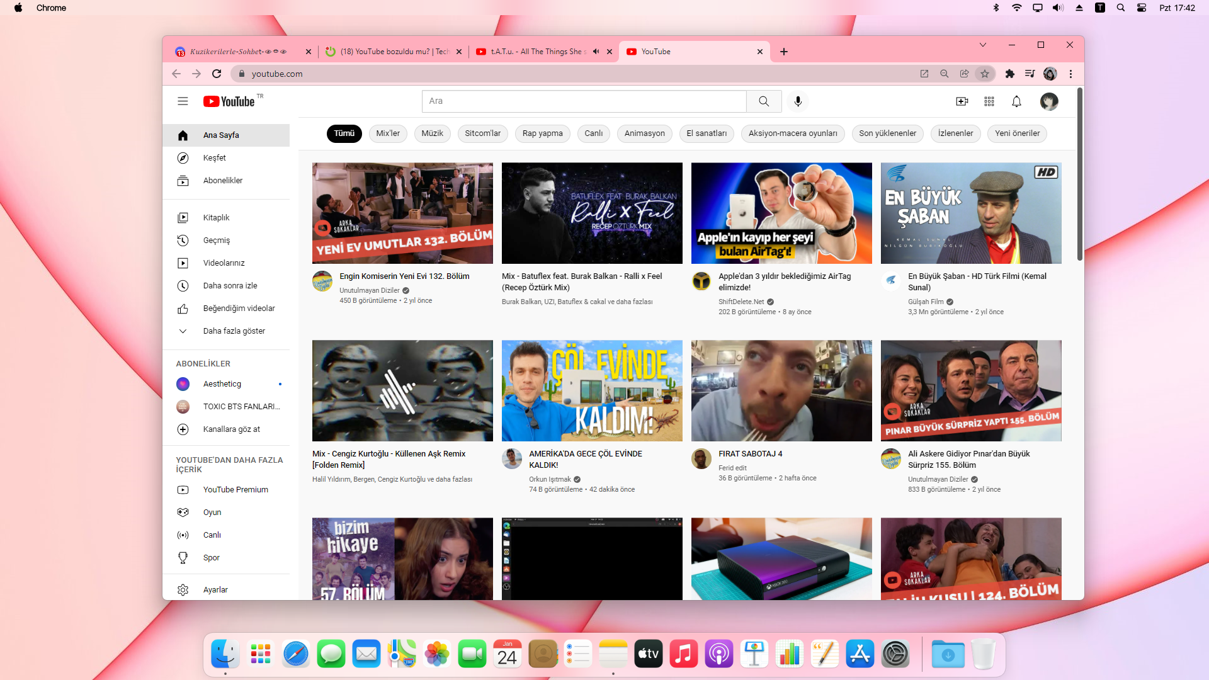The width and height of the screenshot is (1209, 680).
Task: Open Abonelikler in the sidebar
Action: pyautogui.click(x=222, y=181)
